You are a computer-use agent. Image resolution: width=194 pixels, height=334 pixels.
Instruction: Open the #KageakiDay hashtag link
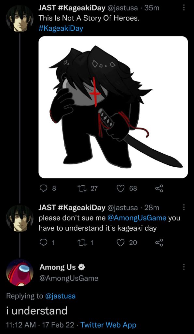[x=61, y=29]
